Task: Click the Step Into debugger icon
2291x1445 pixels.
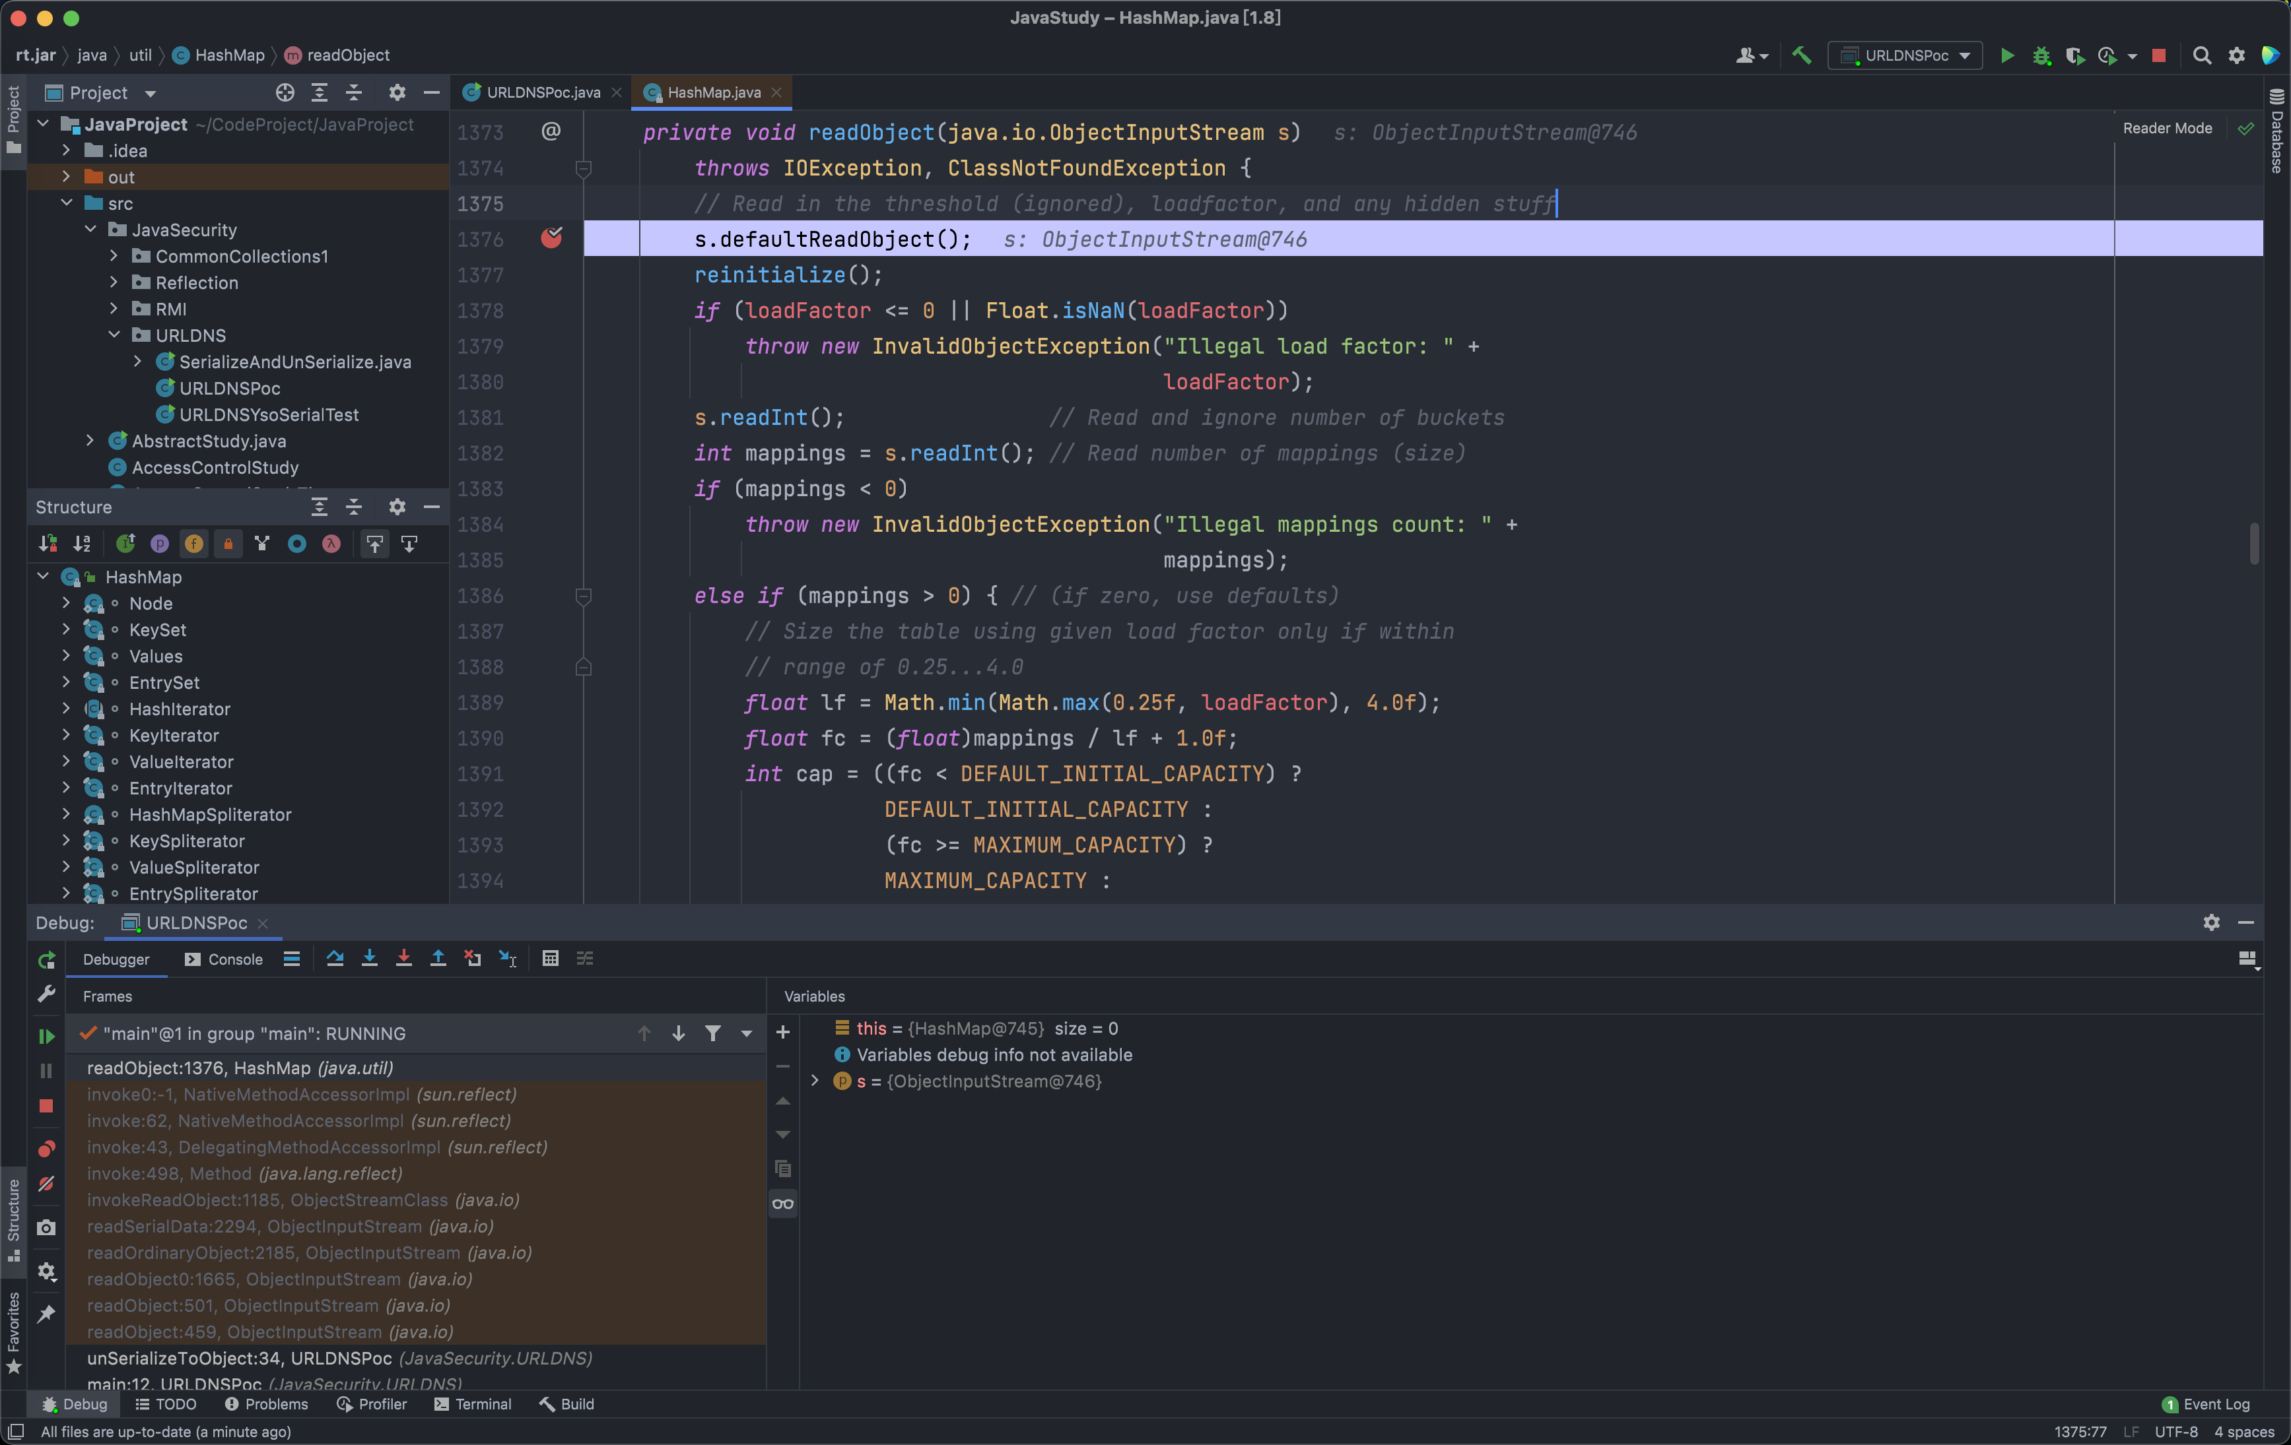Action: [369, 958]
